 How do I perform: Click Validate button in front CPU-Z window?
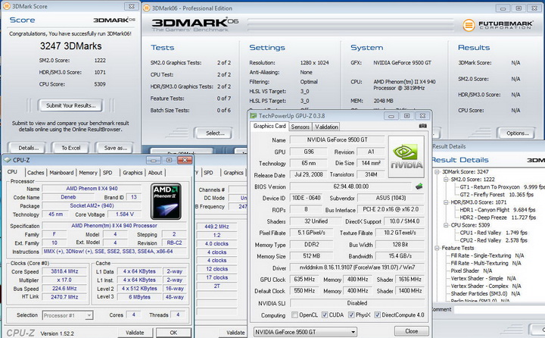135,333
